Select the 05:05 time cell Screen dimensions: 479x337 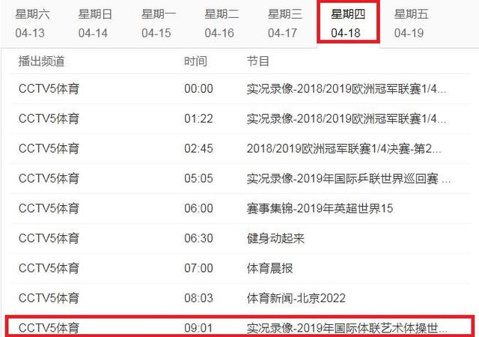tap(198, 178)
